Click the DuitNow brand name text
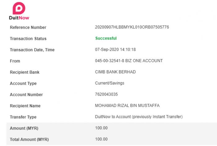217x146 pixels. 19,18
